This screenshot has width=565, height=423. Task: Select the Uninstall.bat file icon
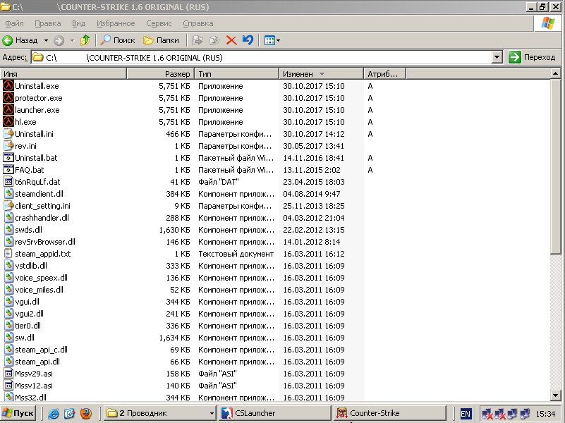coord(8,157)
